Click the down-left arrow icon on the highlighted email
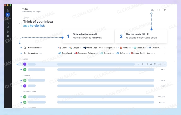The image size is (181, 115). pos(138,64)
